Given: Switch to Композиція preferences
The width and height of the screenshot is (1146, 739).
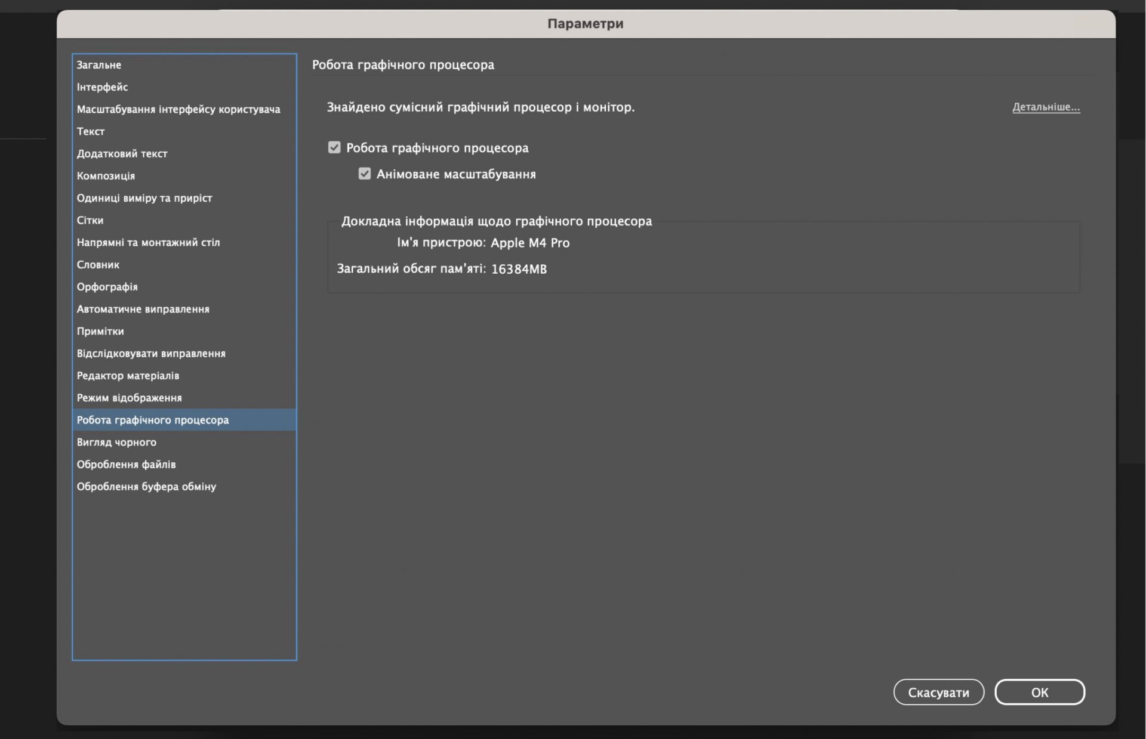Looking at the screenshot, I should tap(106, 176).
